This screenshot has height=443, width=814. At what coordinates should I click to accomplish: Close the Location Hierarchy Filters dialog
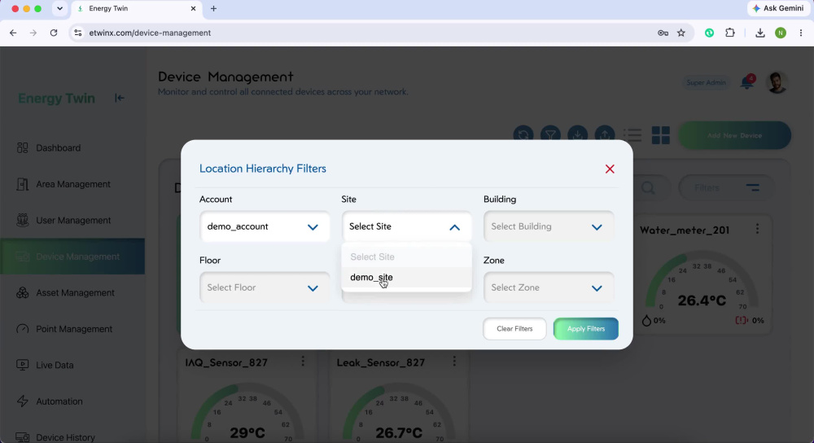click(610, 169)
